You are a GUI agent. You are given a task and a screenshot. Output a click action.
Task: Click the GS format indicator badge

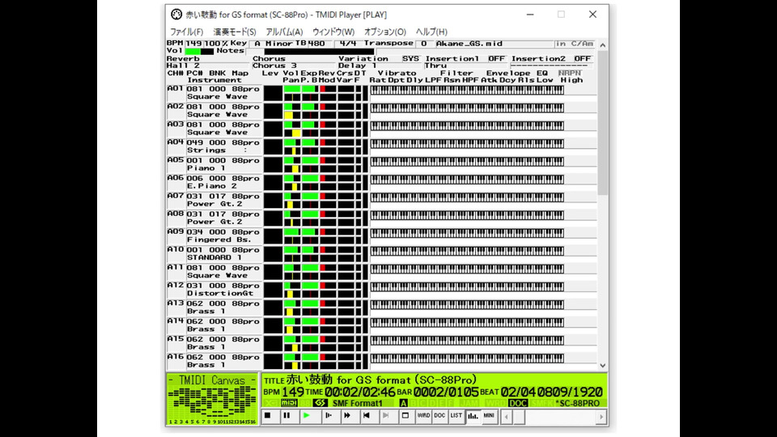tap(321, 403)
